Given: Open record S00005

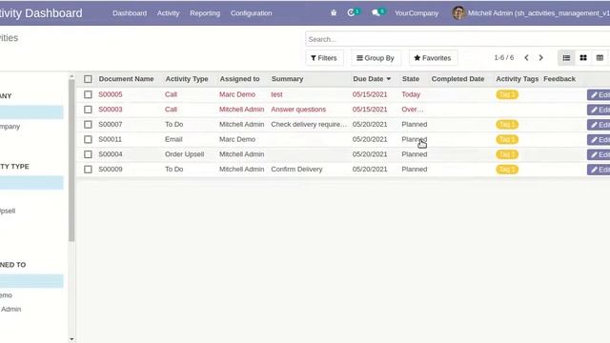Looking at the screenshot, I should point(111,94).
